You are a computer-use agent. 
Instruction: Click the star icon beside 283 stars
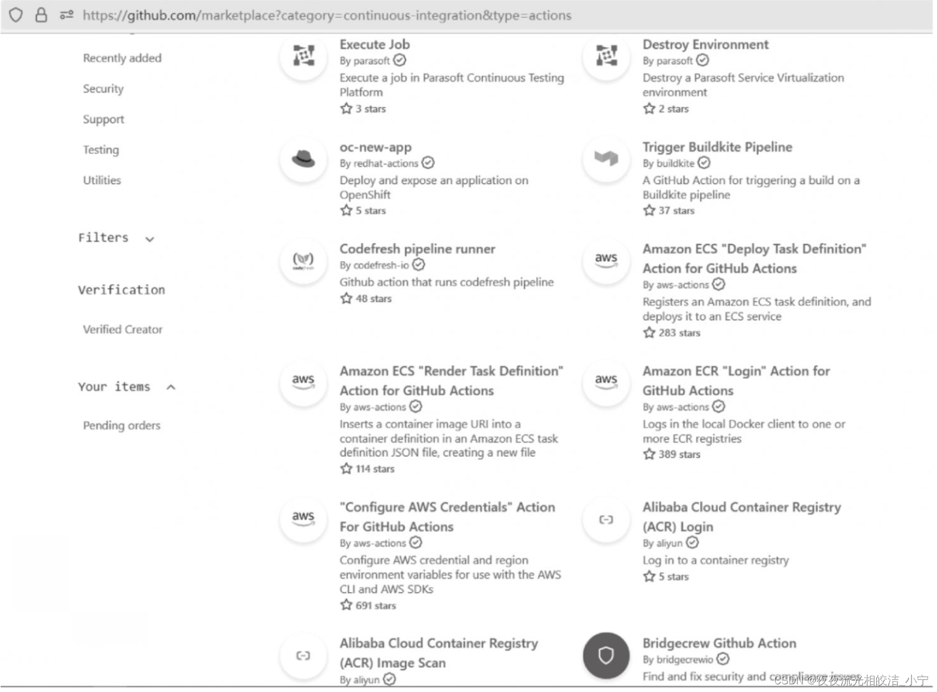(649, 333)
